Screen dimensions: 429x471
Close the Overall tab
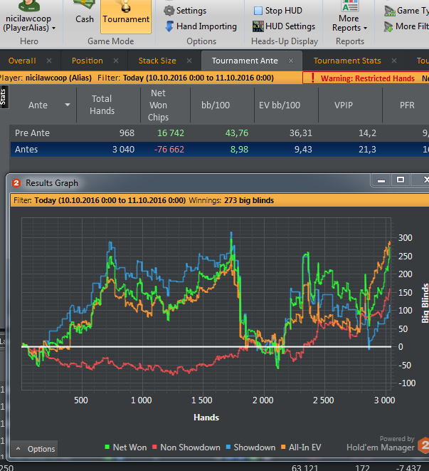tap(49, 61)
